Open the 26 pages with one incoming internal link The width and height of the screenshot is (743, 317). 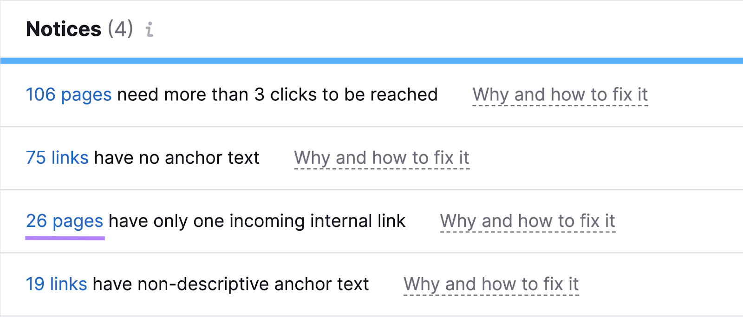(64, 221)
